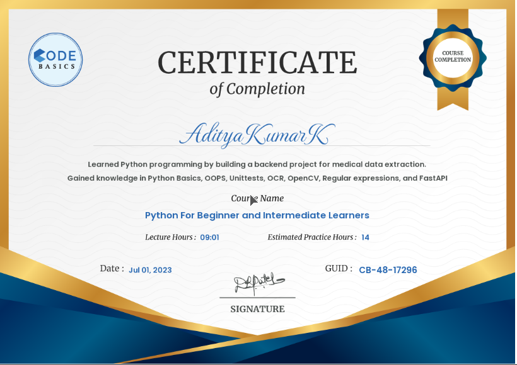The width and height of the screenshot is (517, 365).
Task: Click the Code Basics circular logo
Action: pos(56,59)
